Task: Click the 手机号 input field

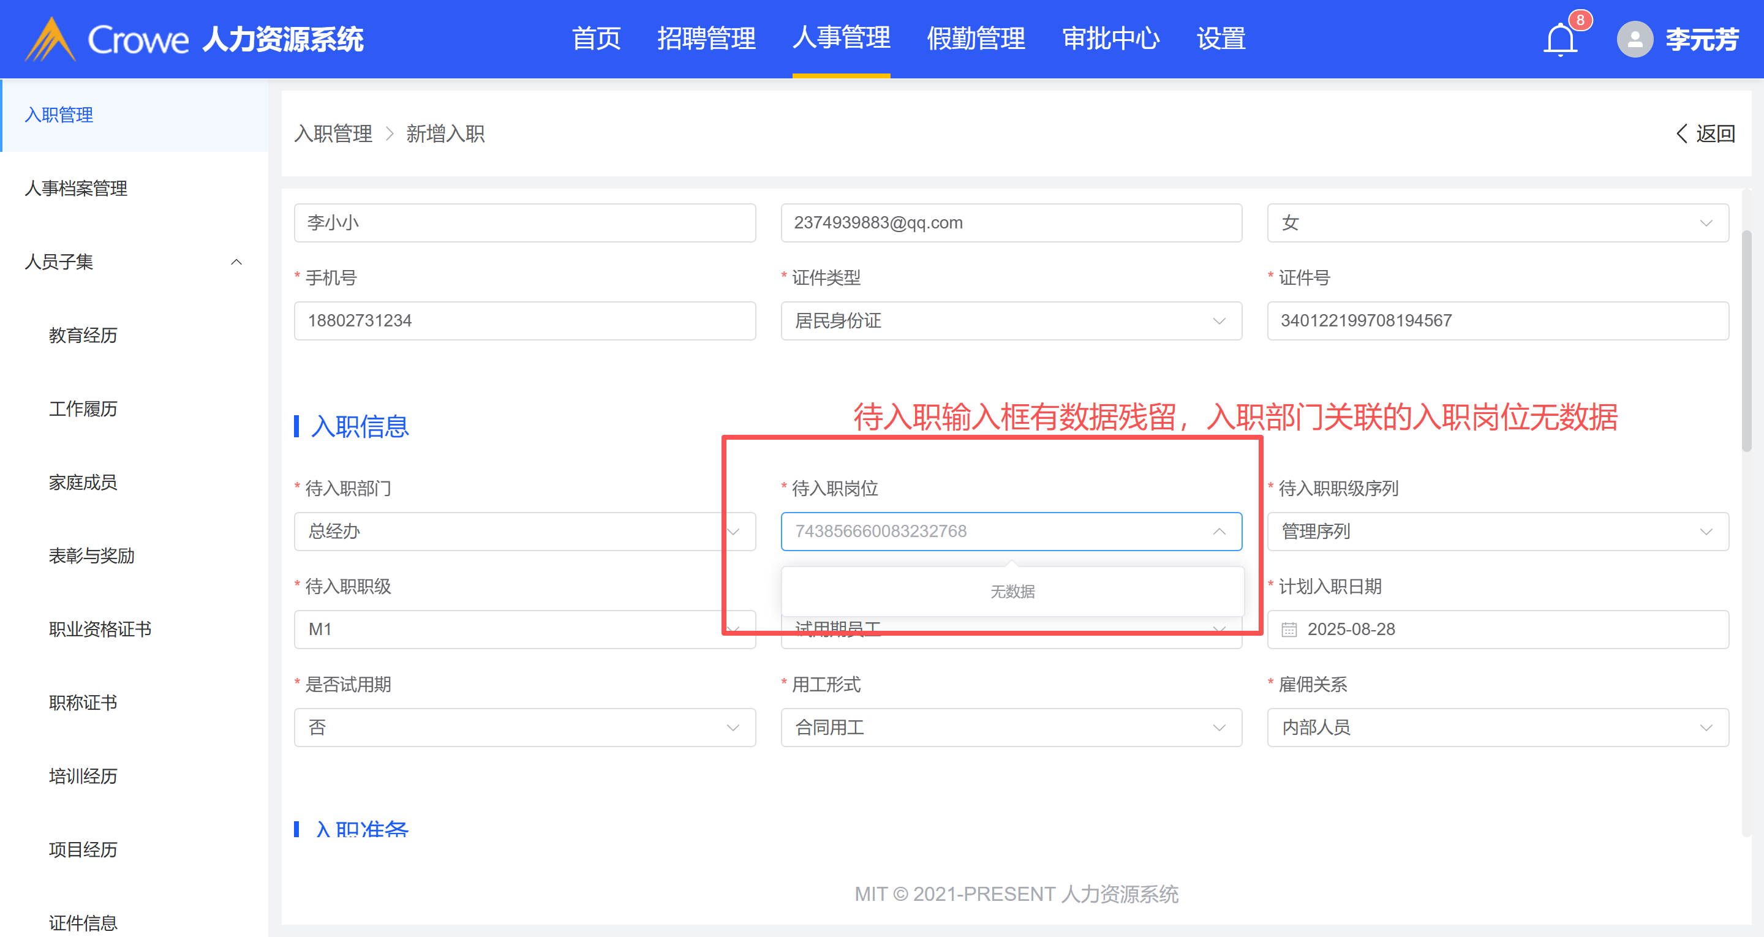Action: [x=524, y=320]
